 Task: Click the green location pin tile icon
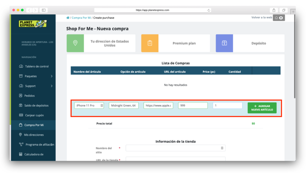tap(75, 43)
